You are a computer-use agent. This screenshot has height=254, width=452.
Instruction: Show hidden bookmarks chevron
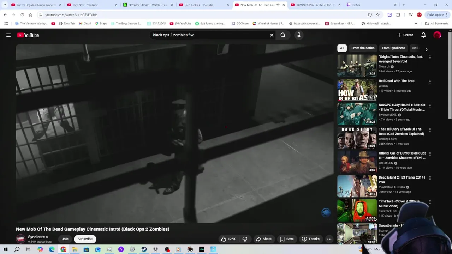coord(416,24)
